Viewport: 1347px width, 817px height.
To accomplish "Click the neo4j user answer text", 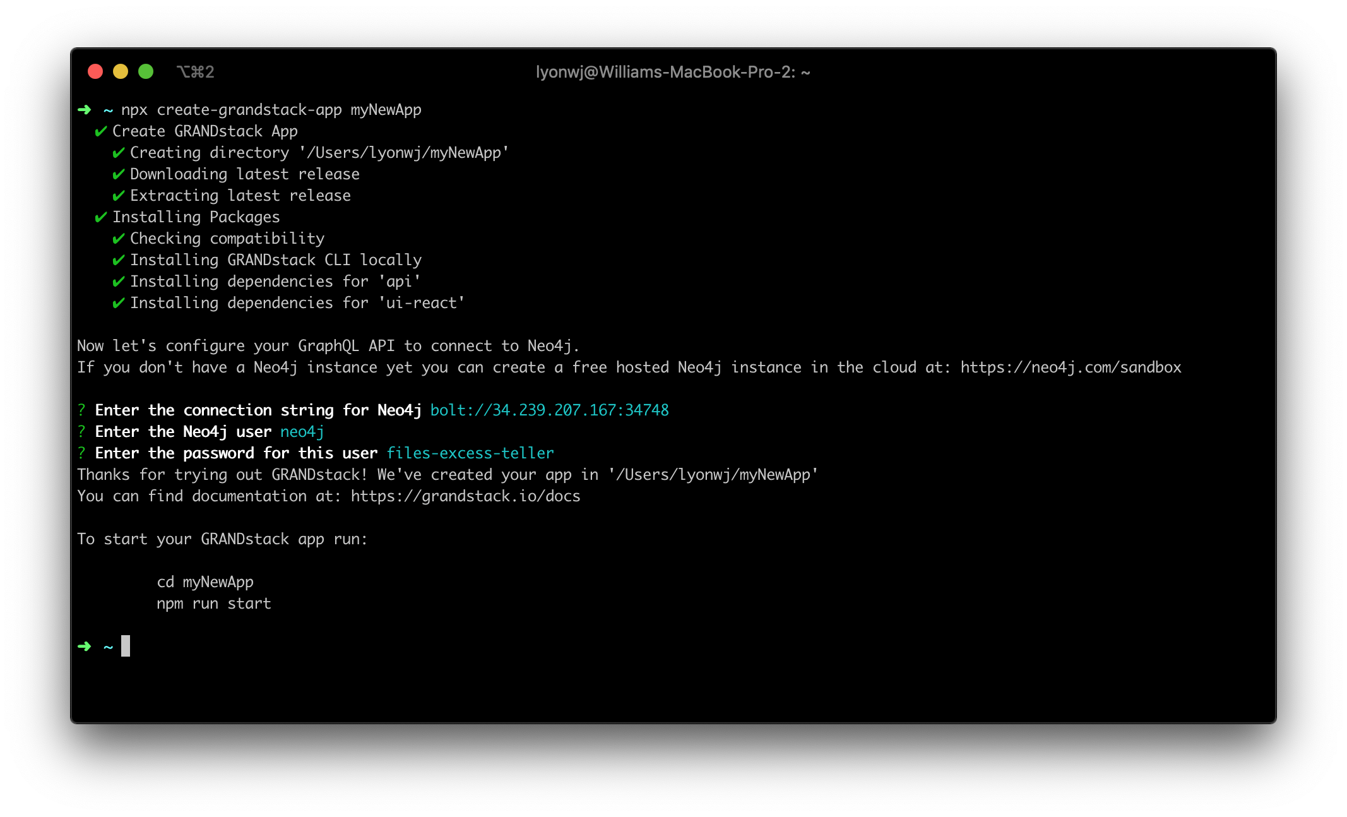I will click(x=302, y=432).
